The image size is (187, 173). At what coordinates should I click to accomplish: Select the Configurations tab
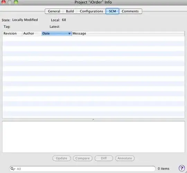point(91,11)
